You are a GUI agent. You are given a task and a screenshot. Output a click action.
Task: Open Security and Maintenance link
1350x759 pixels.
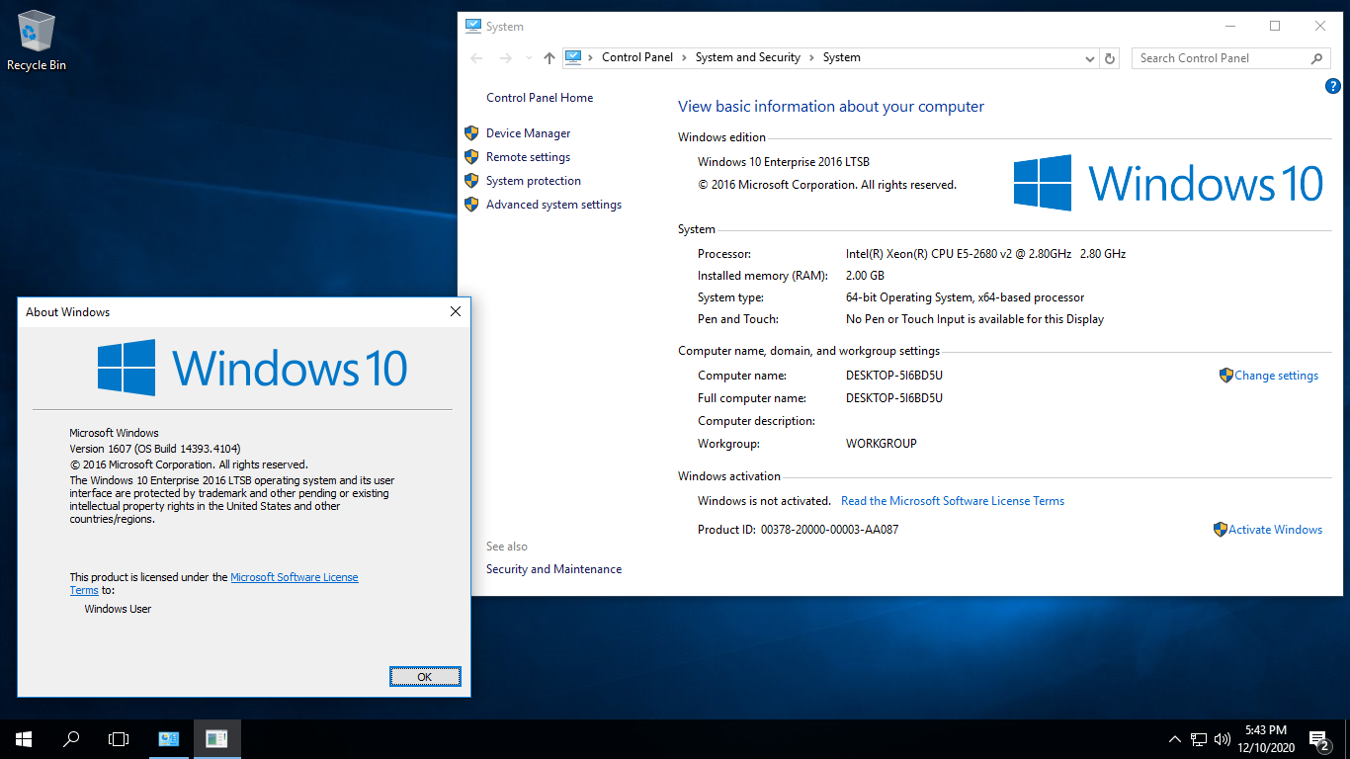(x=553, y=569)
